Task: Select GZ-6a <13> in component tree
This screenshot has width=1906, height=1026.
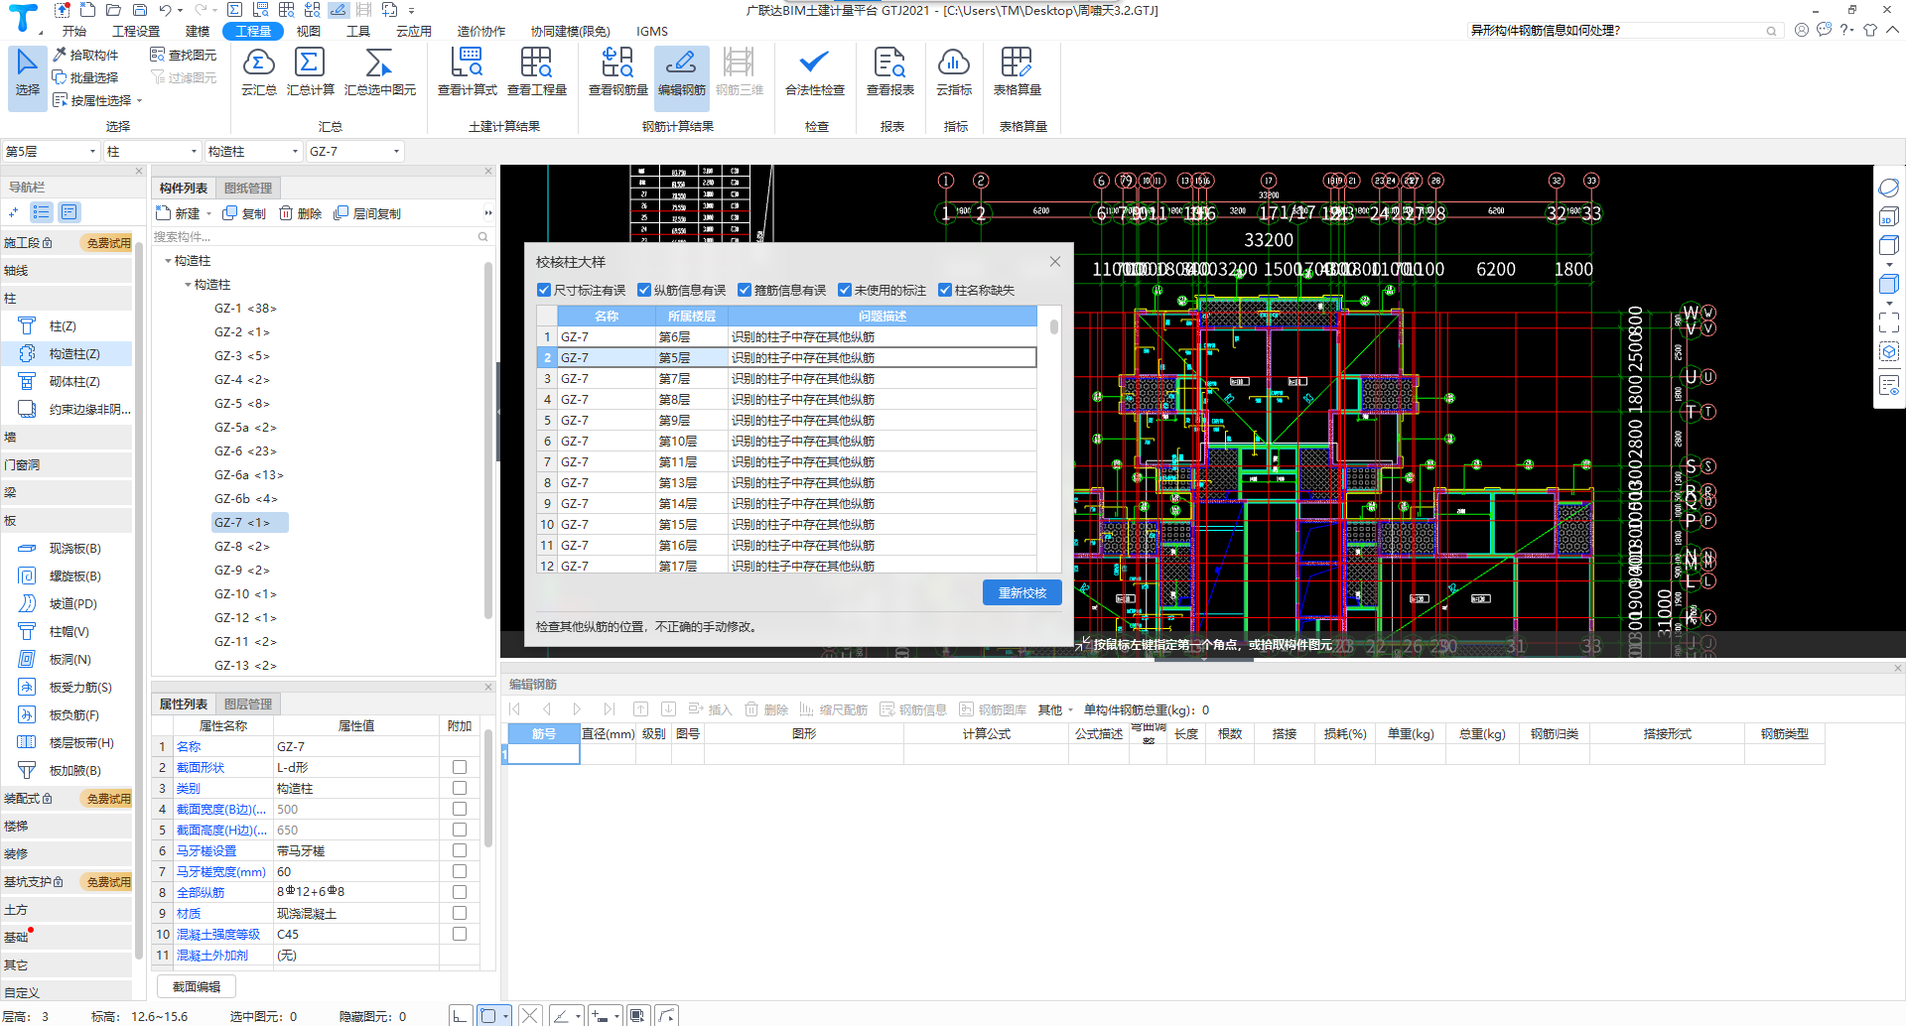Action: [x=248, y=475]
